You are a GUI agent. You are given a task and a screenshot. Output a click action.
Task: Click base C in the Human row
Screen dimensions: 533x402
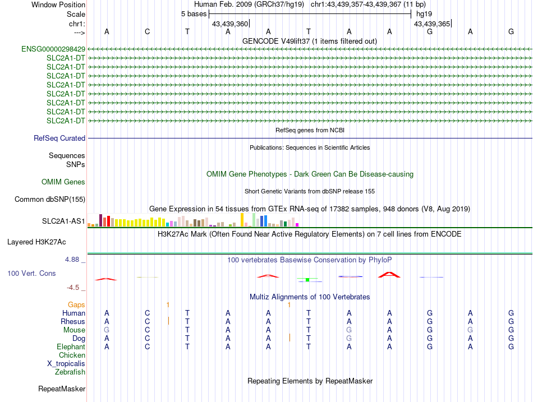click(x=147, y=313)
